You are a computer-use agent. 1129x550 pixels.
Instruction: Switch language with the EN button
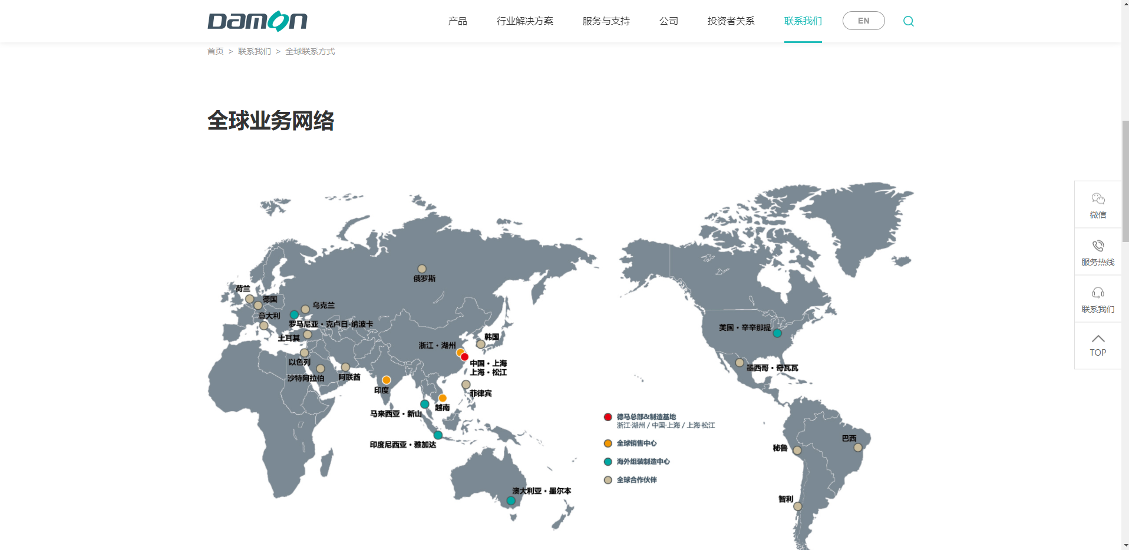(863, 21)
